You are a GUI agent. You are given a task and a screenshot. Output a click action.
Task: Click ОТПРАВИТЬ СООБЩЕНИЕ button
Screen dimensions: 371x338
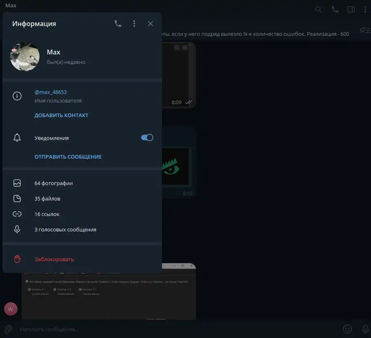(68, 157)
